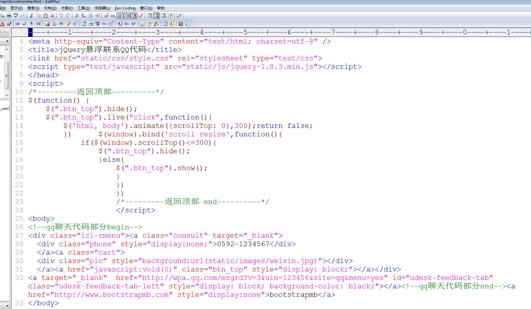531x309 pixels.
Task: Click the side panel scrollbar thumb
Action: click(7, 75)
